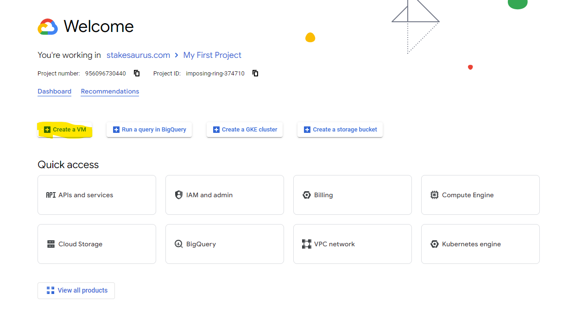Open the APIs and services card
Screen dimensions: 575x325
[97, 195]
